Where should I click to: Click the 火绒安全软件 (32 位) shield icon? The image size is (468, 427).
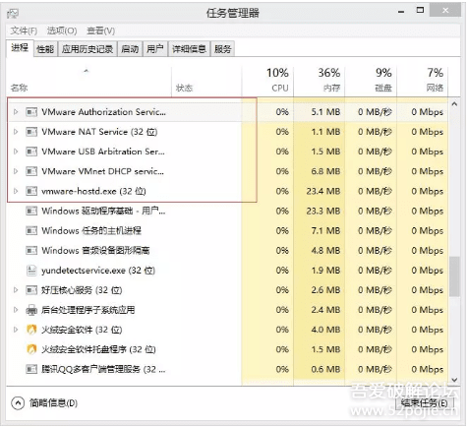(x=31, y=330)
